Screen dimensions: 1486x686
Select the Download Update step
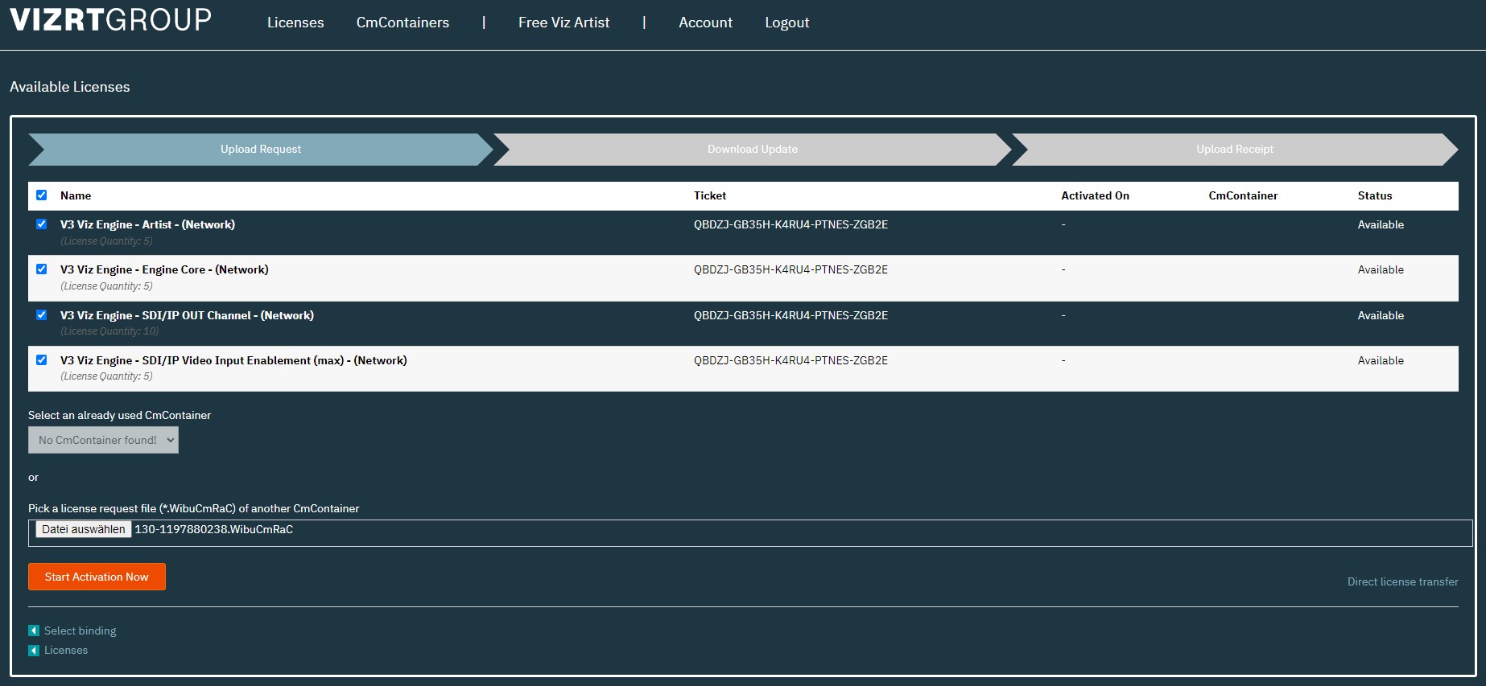753,150
